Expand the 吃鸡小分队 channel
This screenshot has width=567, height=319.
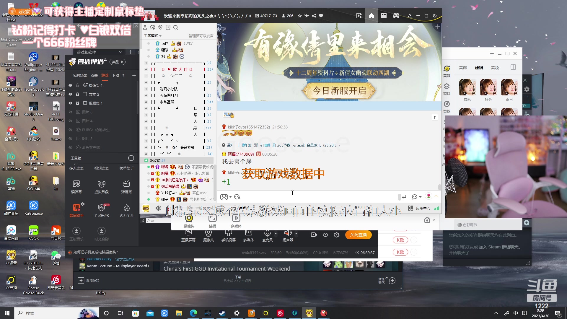pyautogui.click(x=146, y=89)
